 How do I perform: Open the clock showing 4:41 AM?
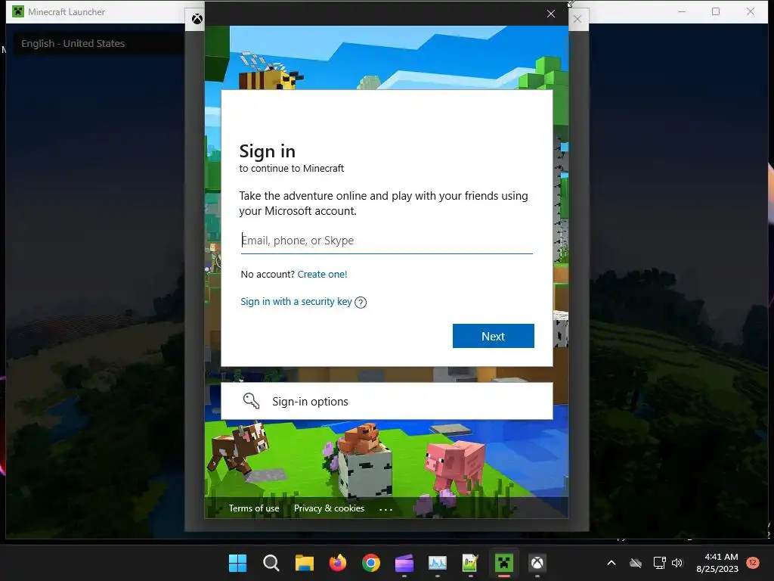click(717, 563)
